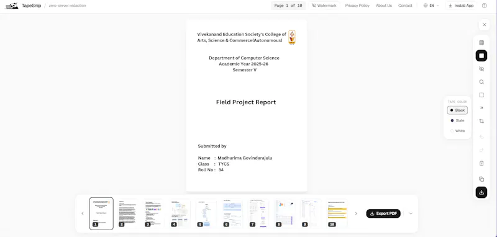Click the duplicate copy icon
This screenshot has height=237, width=497.
click(481, 179)
